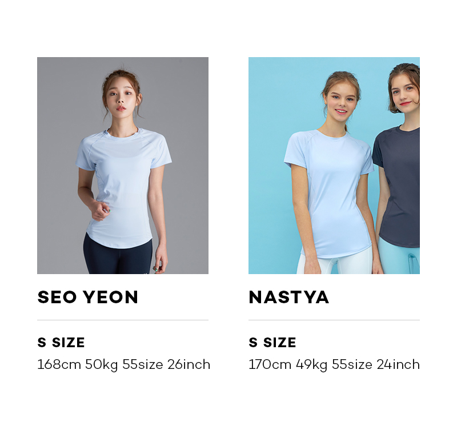Click the S SIZE label under Seo Yeon
The height and width of the screenshot is (434, 457).
[x=61, y=343]
